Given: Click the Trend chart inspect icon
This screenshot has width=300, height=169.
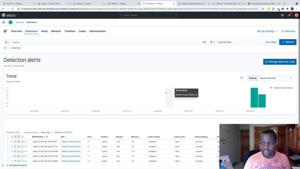Looking at the screenshot, I should click(242, 78).
